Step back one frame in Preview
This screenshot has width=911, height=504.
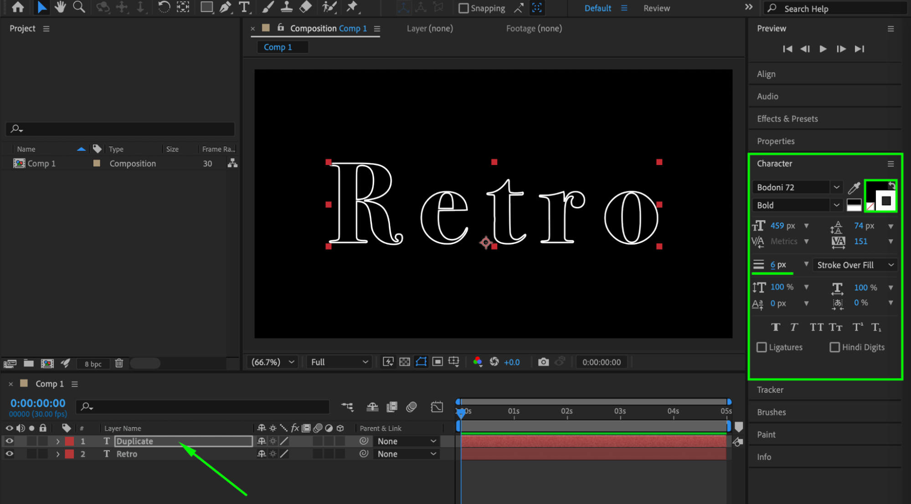click(805, 49)
